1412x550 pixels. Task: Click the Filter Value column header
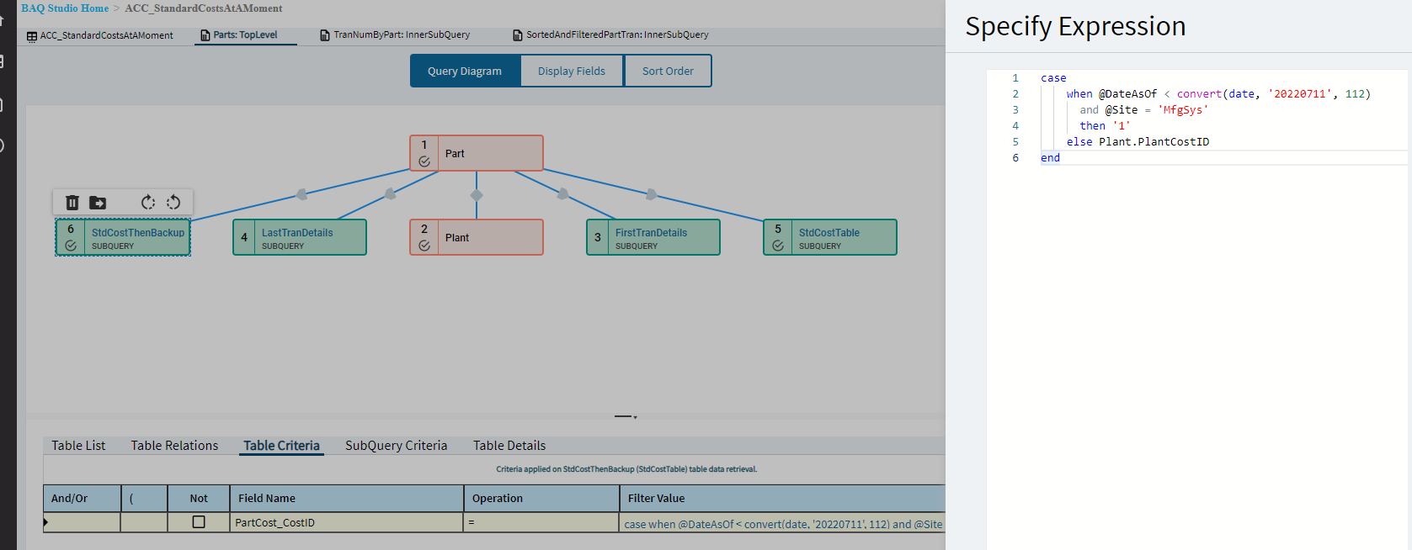[783, 498]
